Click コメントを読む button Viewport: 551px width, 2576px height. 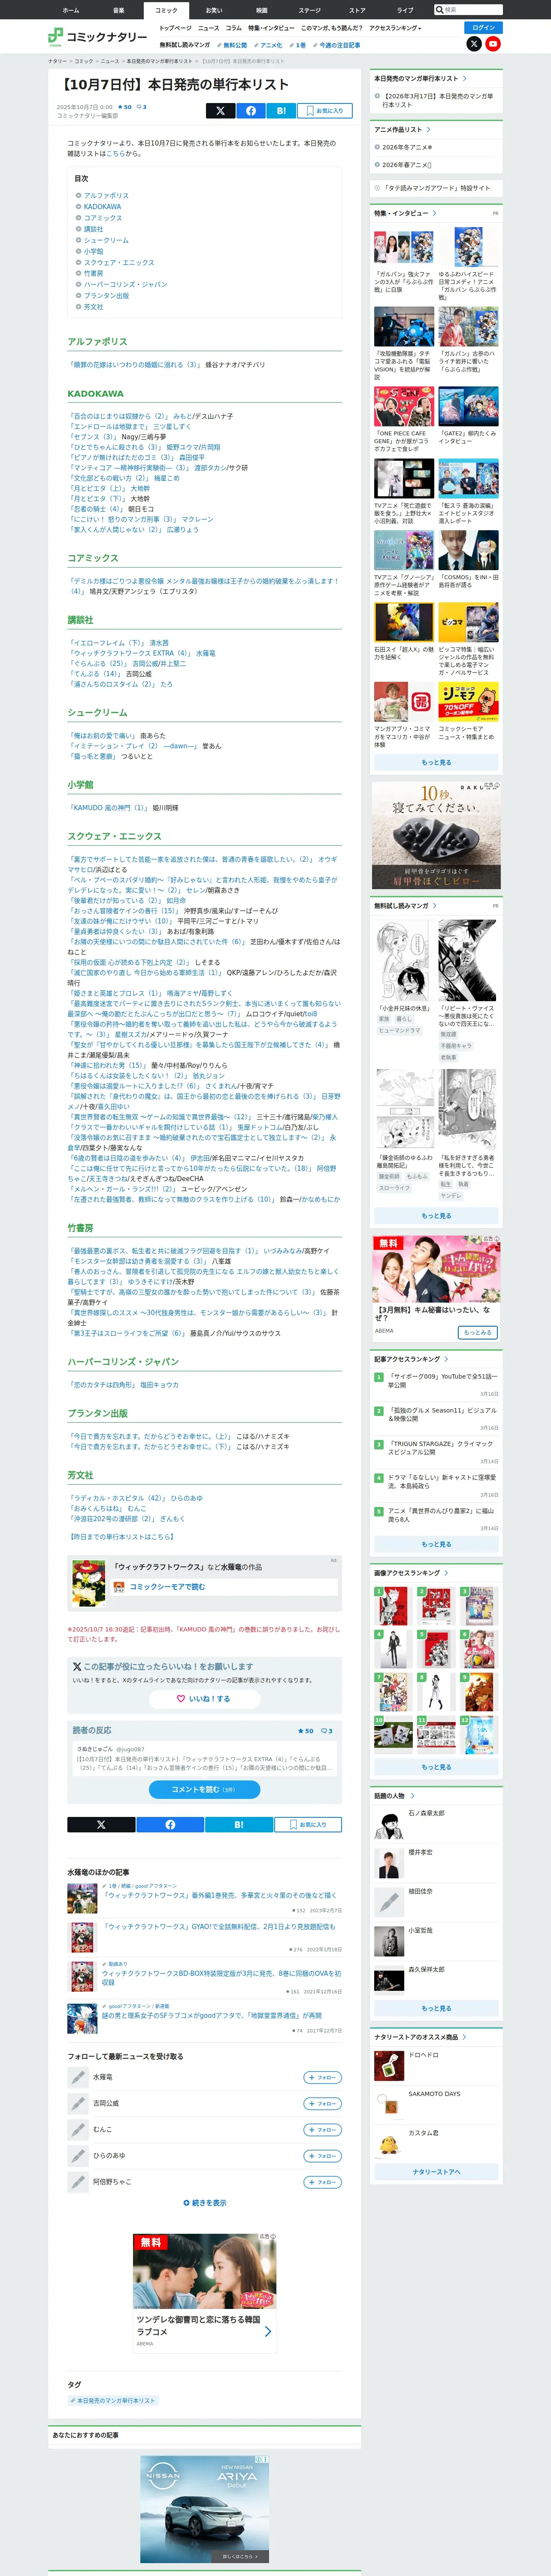(x=204, y=1789)
